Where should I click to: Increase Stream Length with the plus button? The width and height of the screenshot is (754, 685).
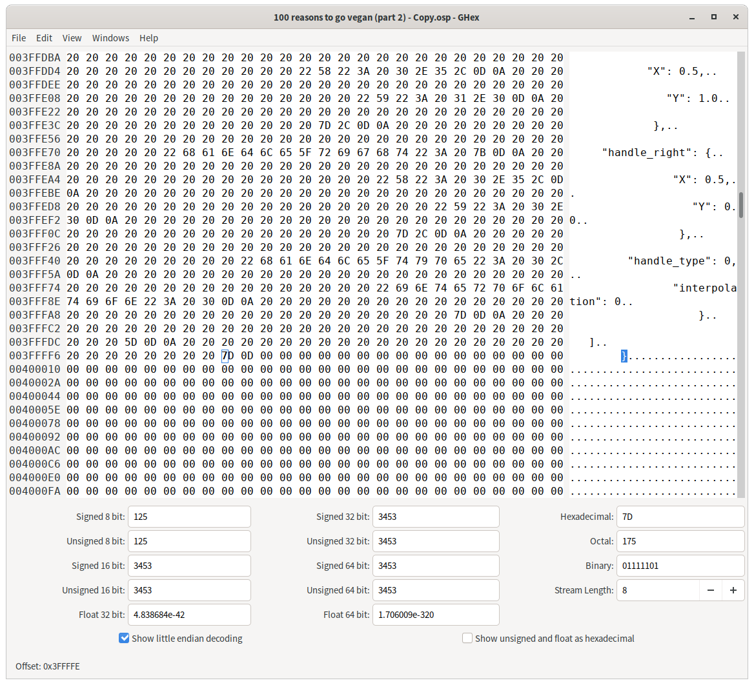click(x=733, y=590)
